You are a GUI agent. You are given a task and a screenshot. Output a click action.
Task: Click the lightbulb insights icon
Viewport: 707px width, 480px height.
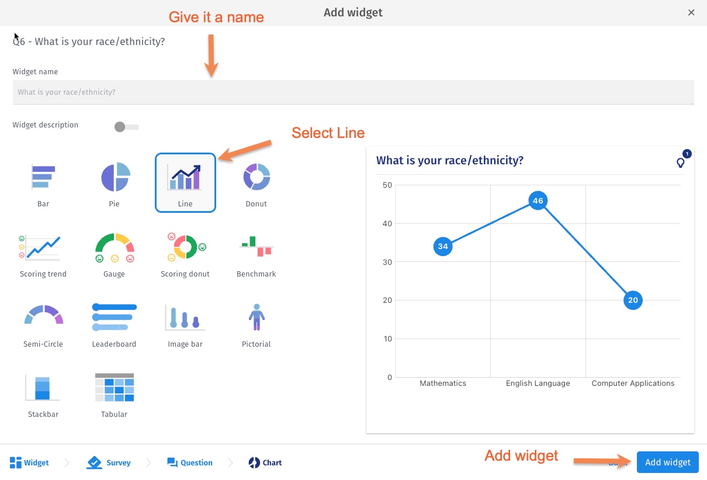681,163
